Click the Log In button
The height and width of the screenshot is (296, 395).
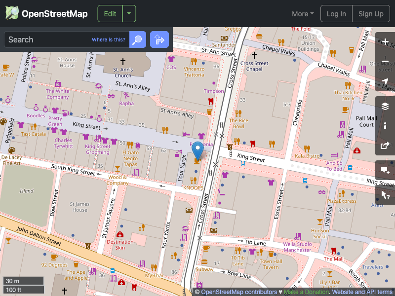point(336,13)
